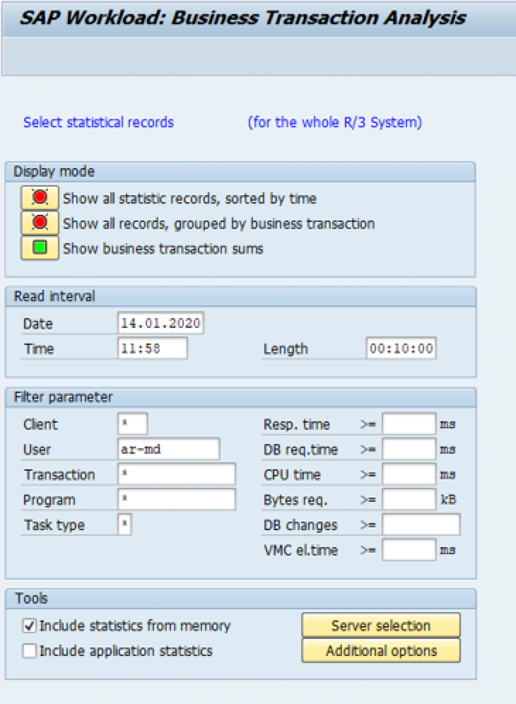Image resolution: width=516 pixels, height=704 pixels.
Task: Select the 'Bytes req.' label
Action: (x=295, y=500)
